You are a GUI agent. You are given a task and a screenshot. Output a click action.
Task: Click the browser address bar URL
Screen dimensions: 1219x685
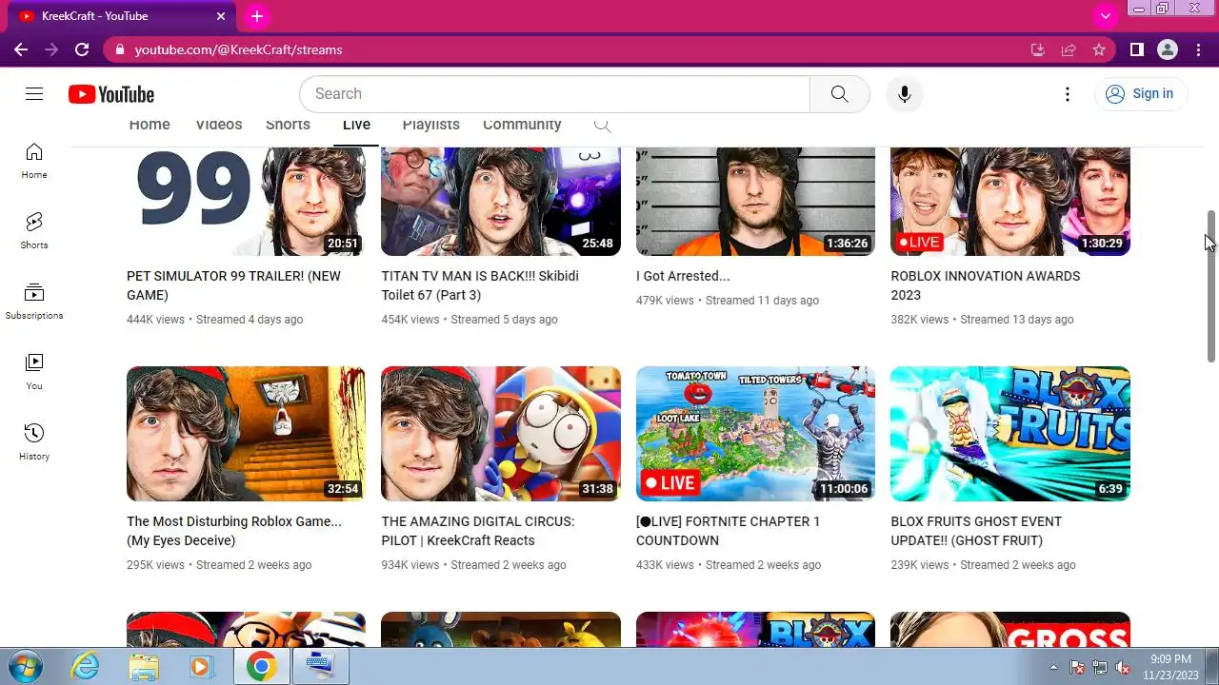point(238,49)
